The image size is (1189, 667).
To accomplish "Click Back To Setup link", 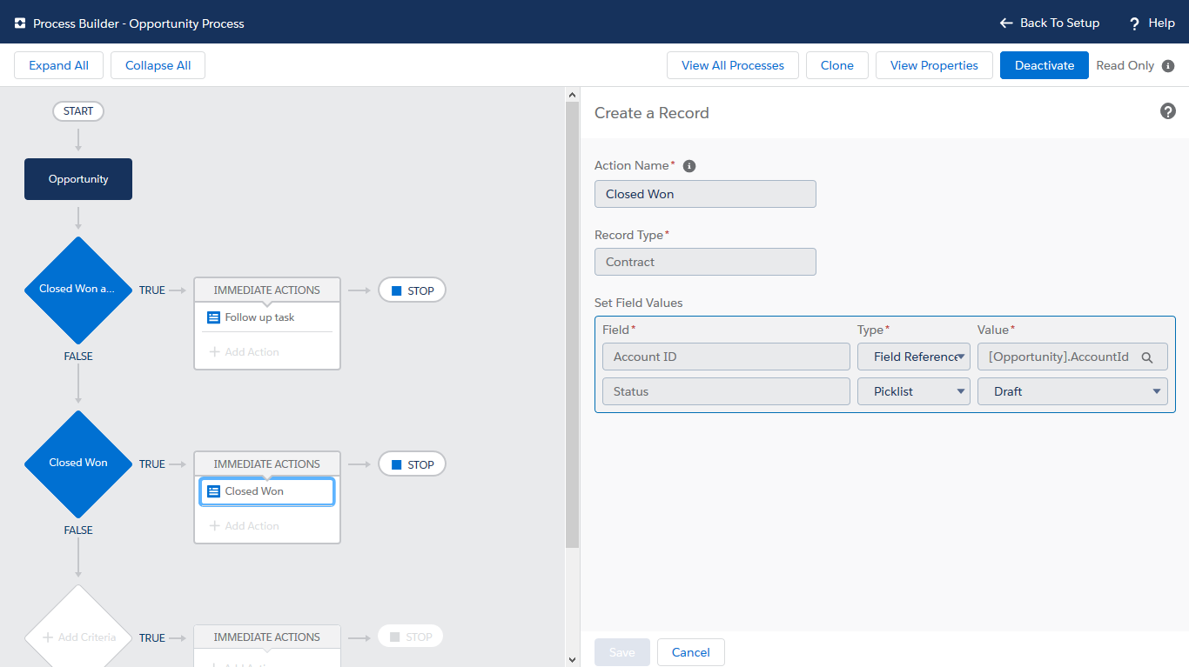I will point(1049,23).
